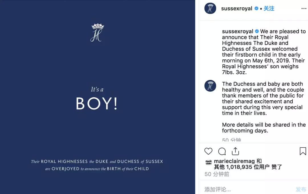Like the post with the heart icon
308x194 pixels.
click(x=208, y=151)
